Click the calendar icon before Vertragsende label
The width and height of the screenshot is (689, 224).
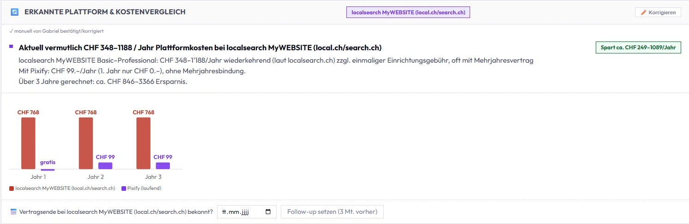[x=13, y=212]
